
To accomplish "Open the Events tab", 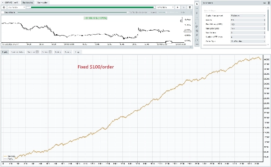I will click(68, 52).
